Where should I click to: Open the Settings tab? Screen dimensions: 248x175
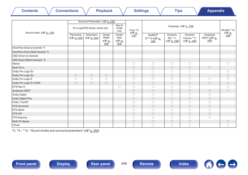click(141, 11)
